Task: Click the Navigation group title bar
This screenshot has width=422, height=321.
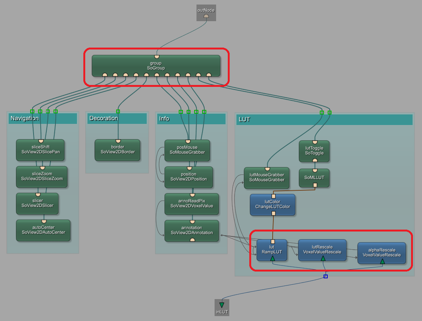Action: tap(43, 119)
